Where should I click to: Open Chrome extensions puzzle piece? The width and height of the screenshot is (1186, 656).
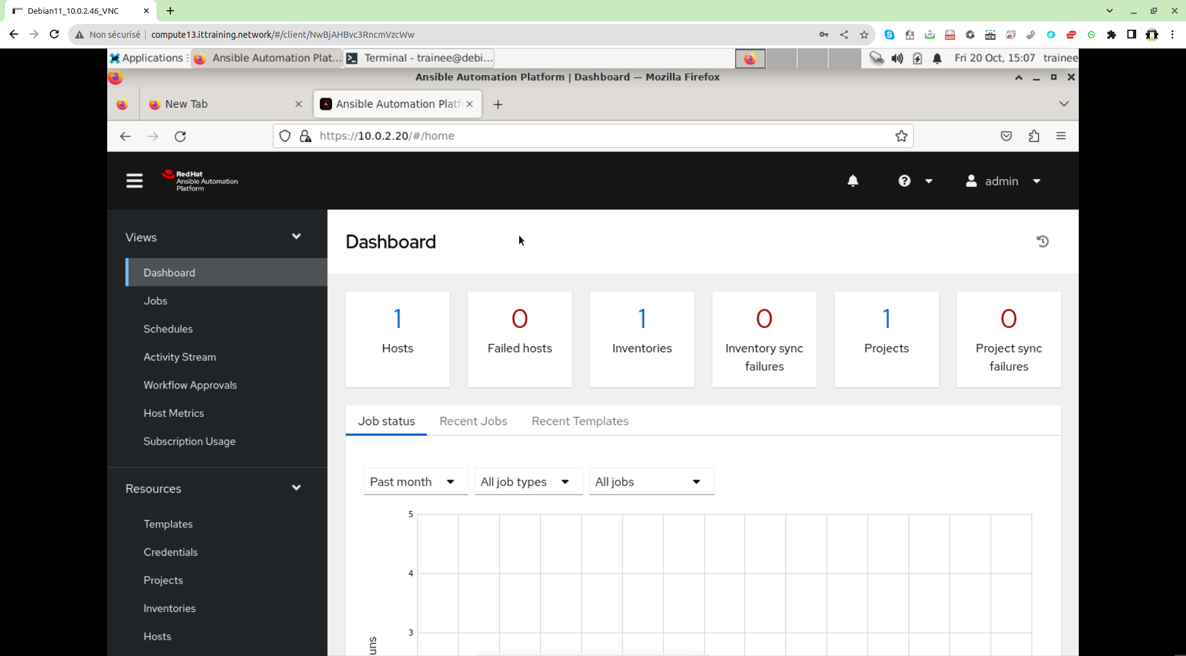tap(1112, 35)
